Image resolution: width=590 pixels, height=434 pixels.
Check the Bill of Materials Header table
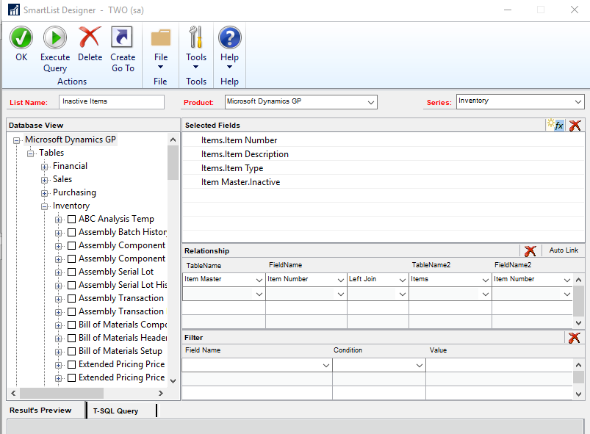tap(71, 338)
